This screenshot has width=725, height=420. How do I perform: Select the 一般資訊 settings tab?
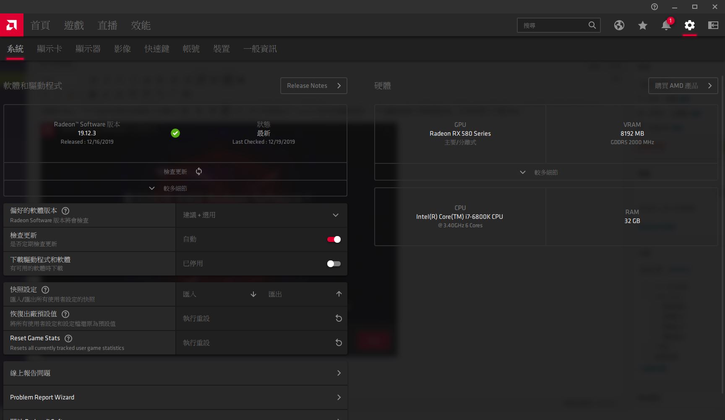(260, 49)
